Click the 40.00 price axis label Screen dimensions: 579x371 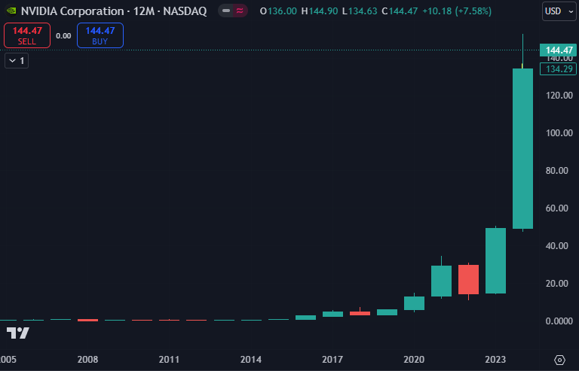point(557,246)
